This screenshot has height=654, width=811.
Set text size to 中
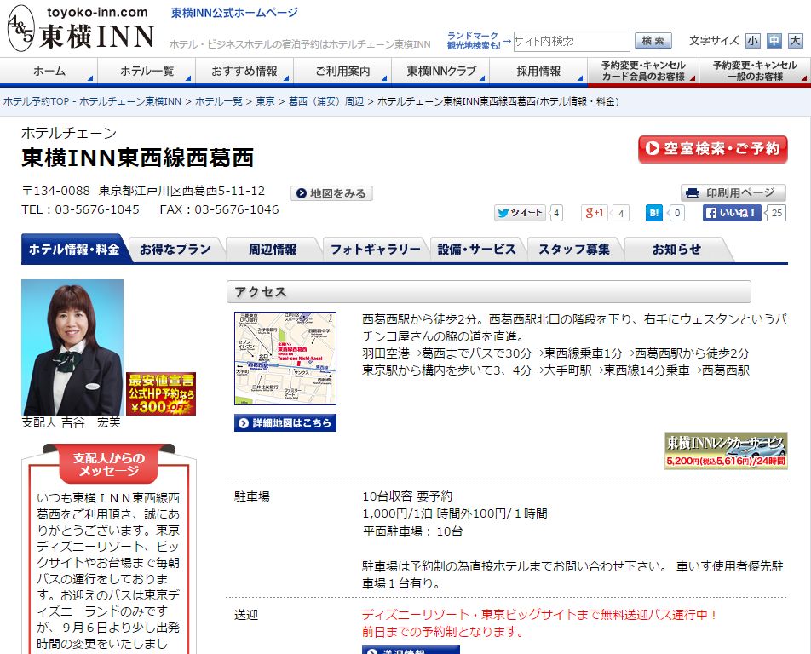(x=774, y=41)
